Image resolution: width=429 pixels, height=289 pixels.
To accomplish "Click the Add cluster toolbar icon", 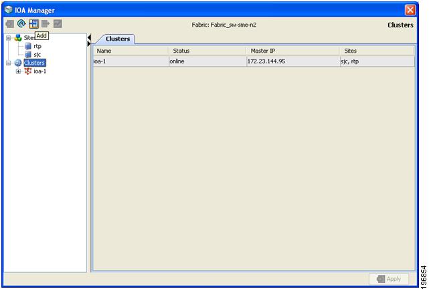I will (33, 24).
